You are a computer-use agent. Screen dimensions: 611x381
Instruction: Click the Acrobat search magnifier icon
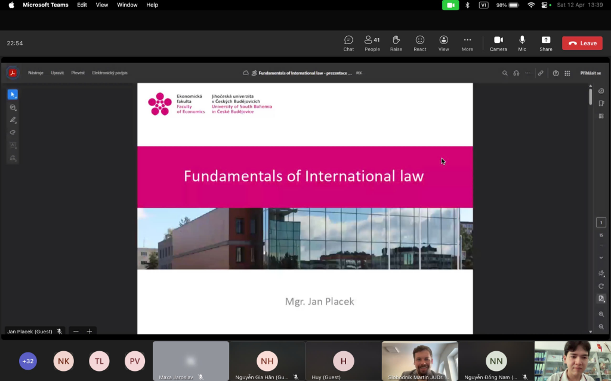505,73
